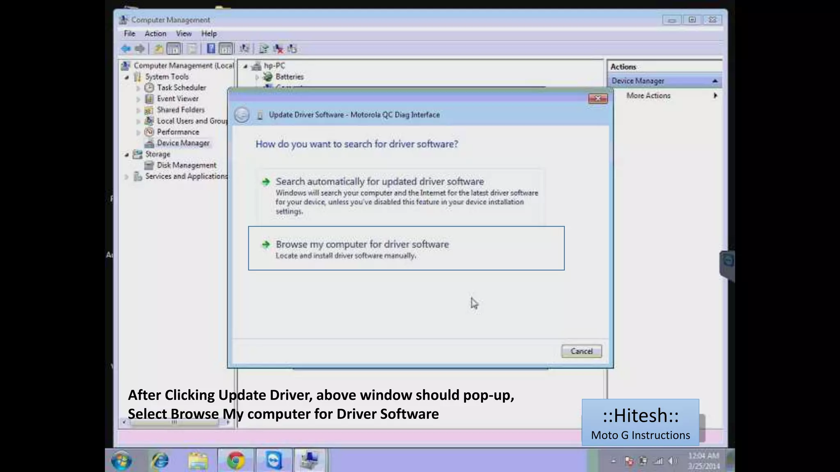Click the Scan for hardware changes icon
The height and width of the screenshot is (472, 840).
coord(244,49)
